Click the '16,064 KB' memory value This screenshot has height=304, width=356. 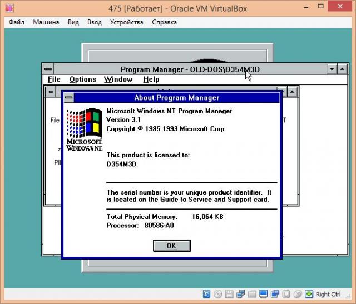pos(207,217)
